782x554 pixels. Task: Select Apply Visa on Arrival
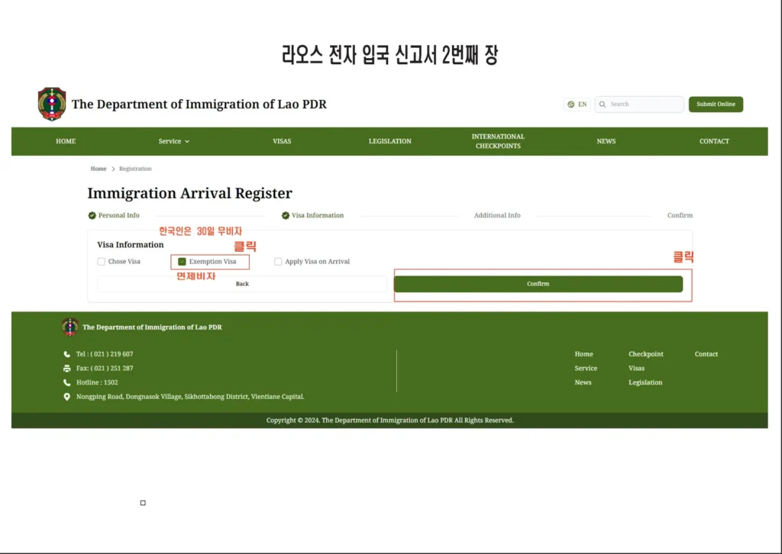coord(278,261)
